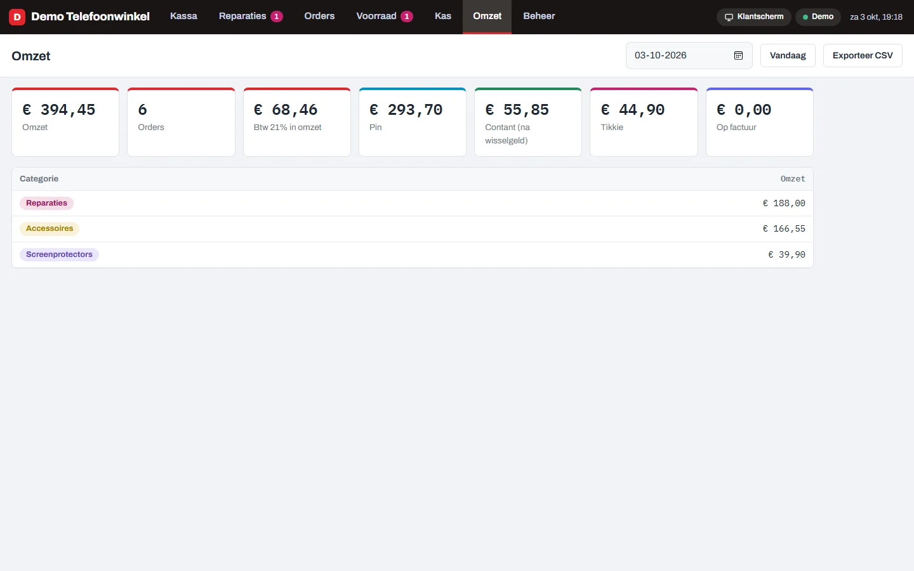
Task: Click the clock text za 3 okt, 19:18
Action: pyautogui.click(x=876, y=17)
